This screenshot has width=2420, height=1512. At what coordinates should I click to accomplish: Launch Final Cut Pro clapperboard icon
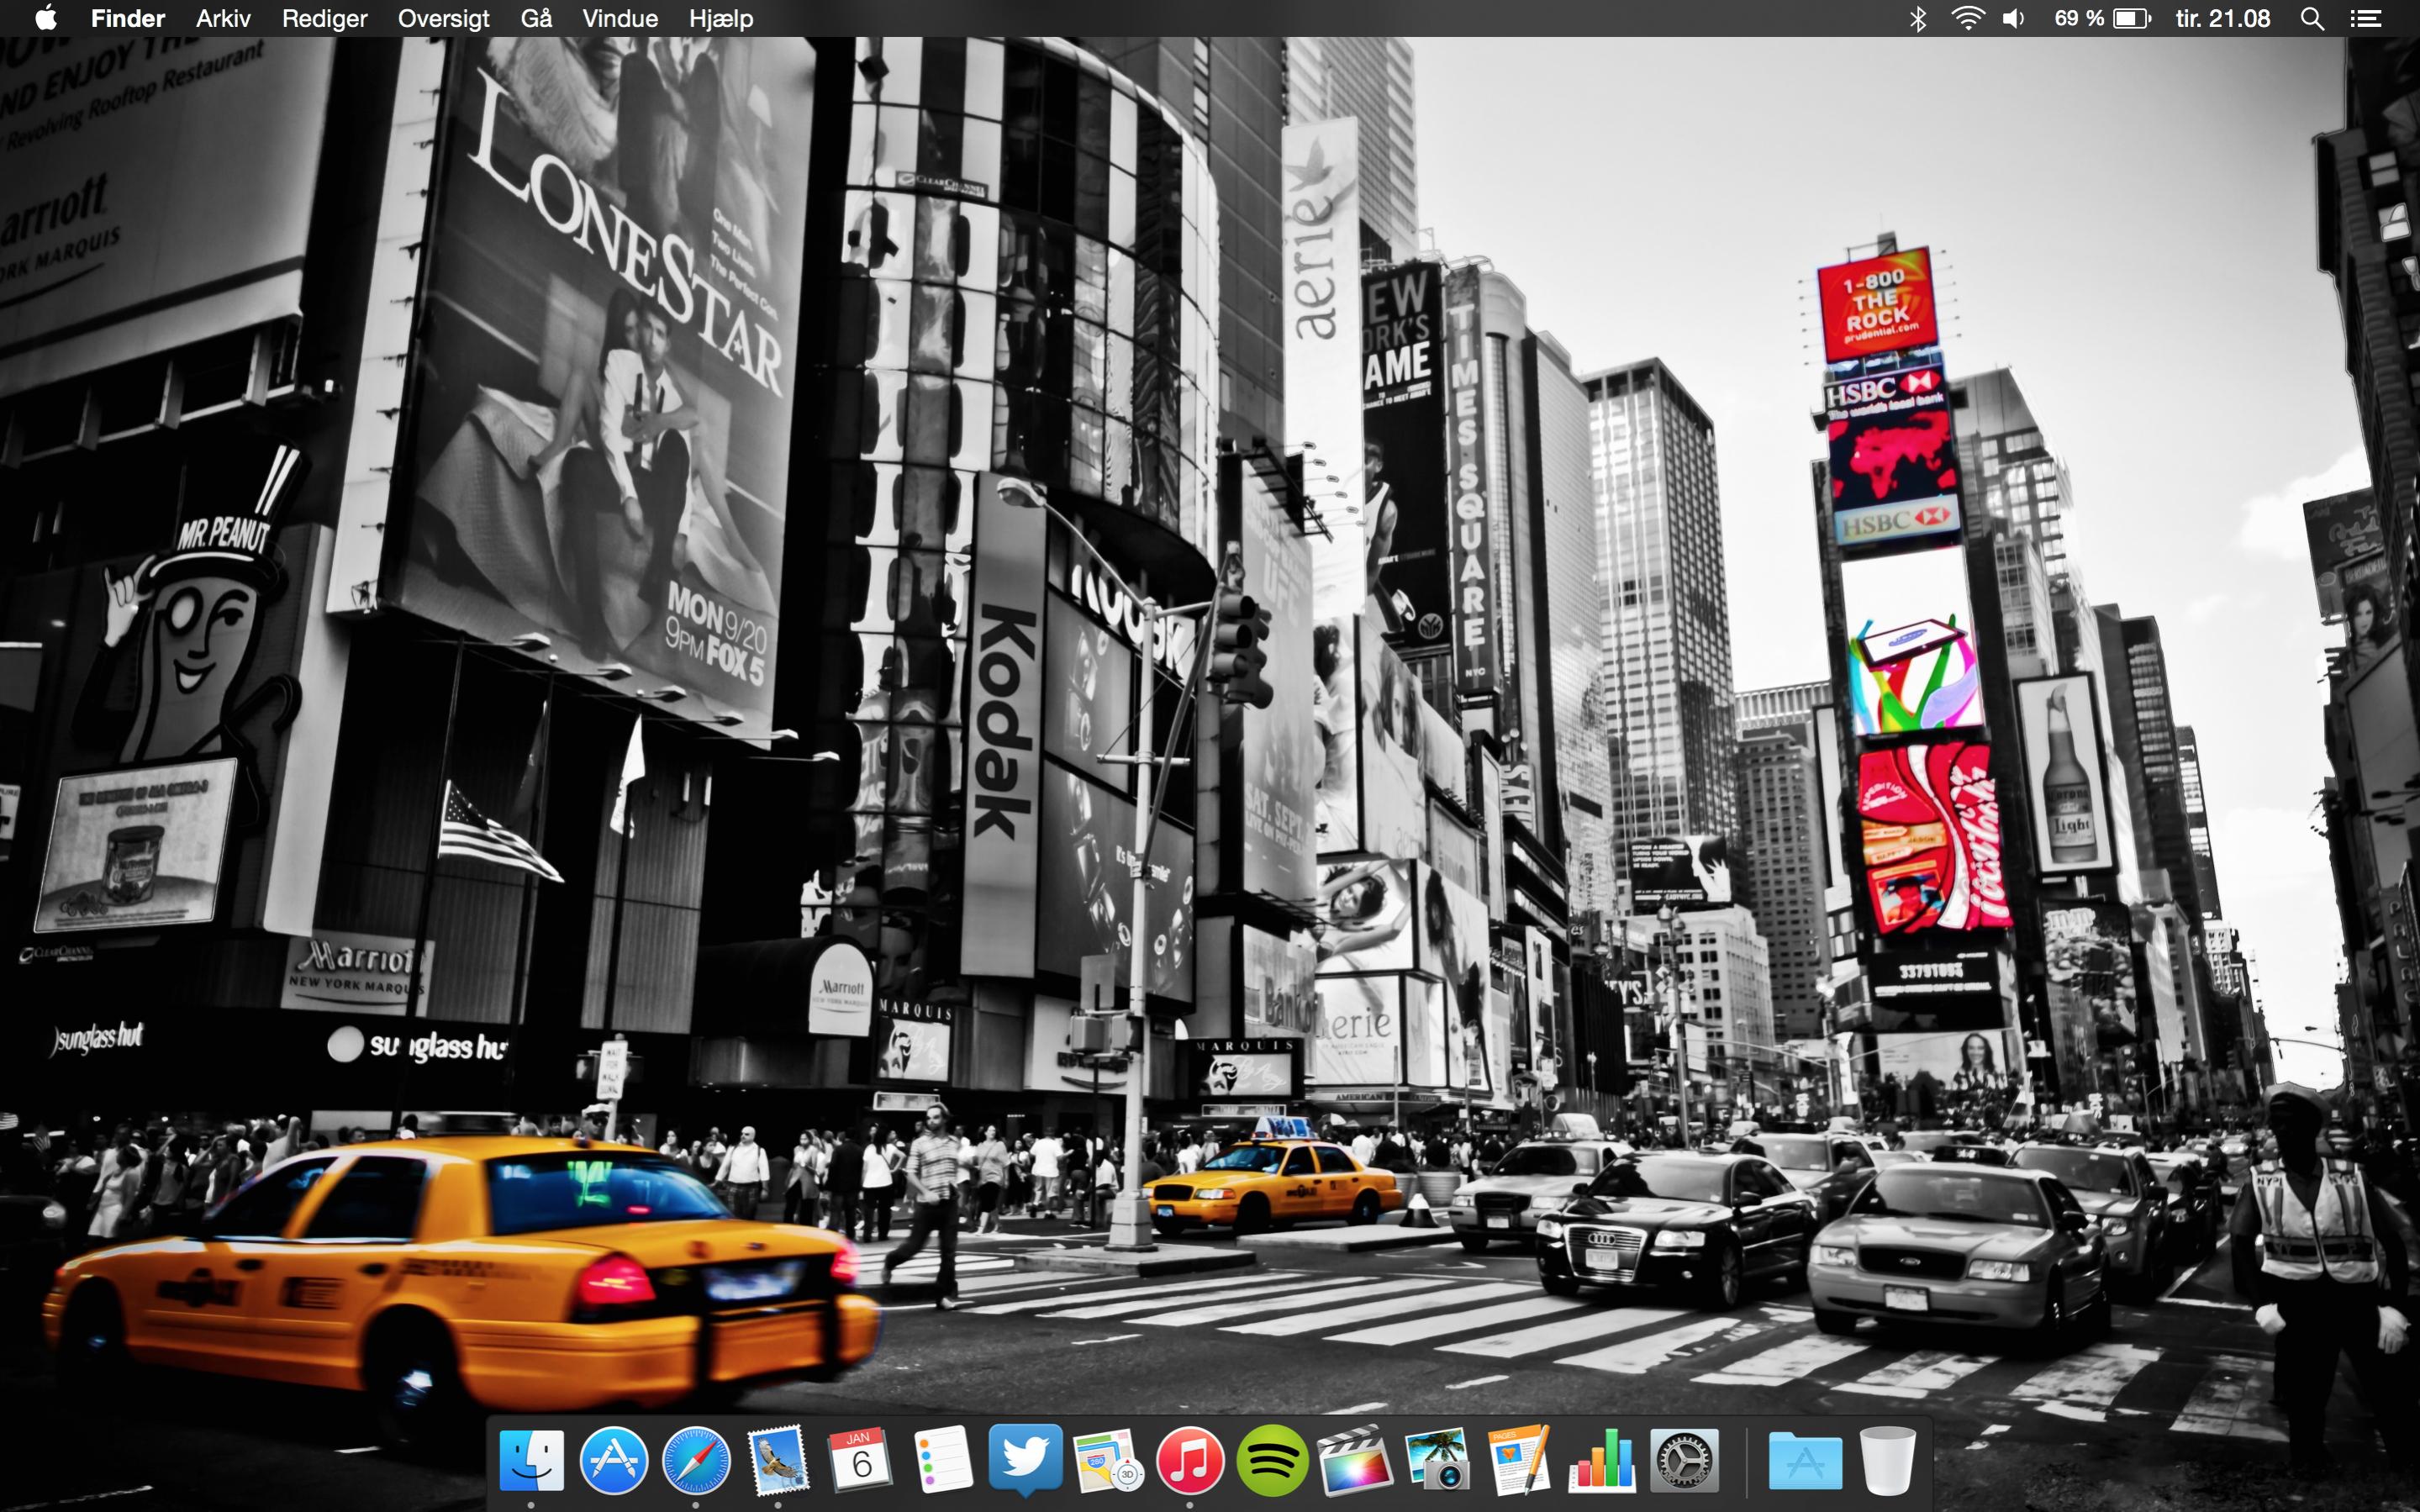coord(1354,1461)
